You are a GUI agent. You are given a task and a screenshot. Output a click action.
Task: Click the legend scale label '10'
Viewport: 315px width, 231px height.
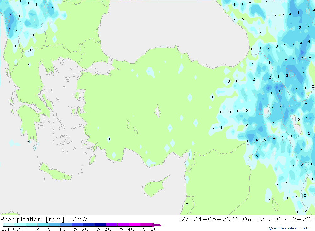point(62,229)
